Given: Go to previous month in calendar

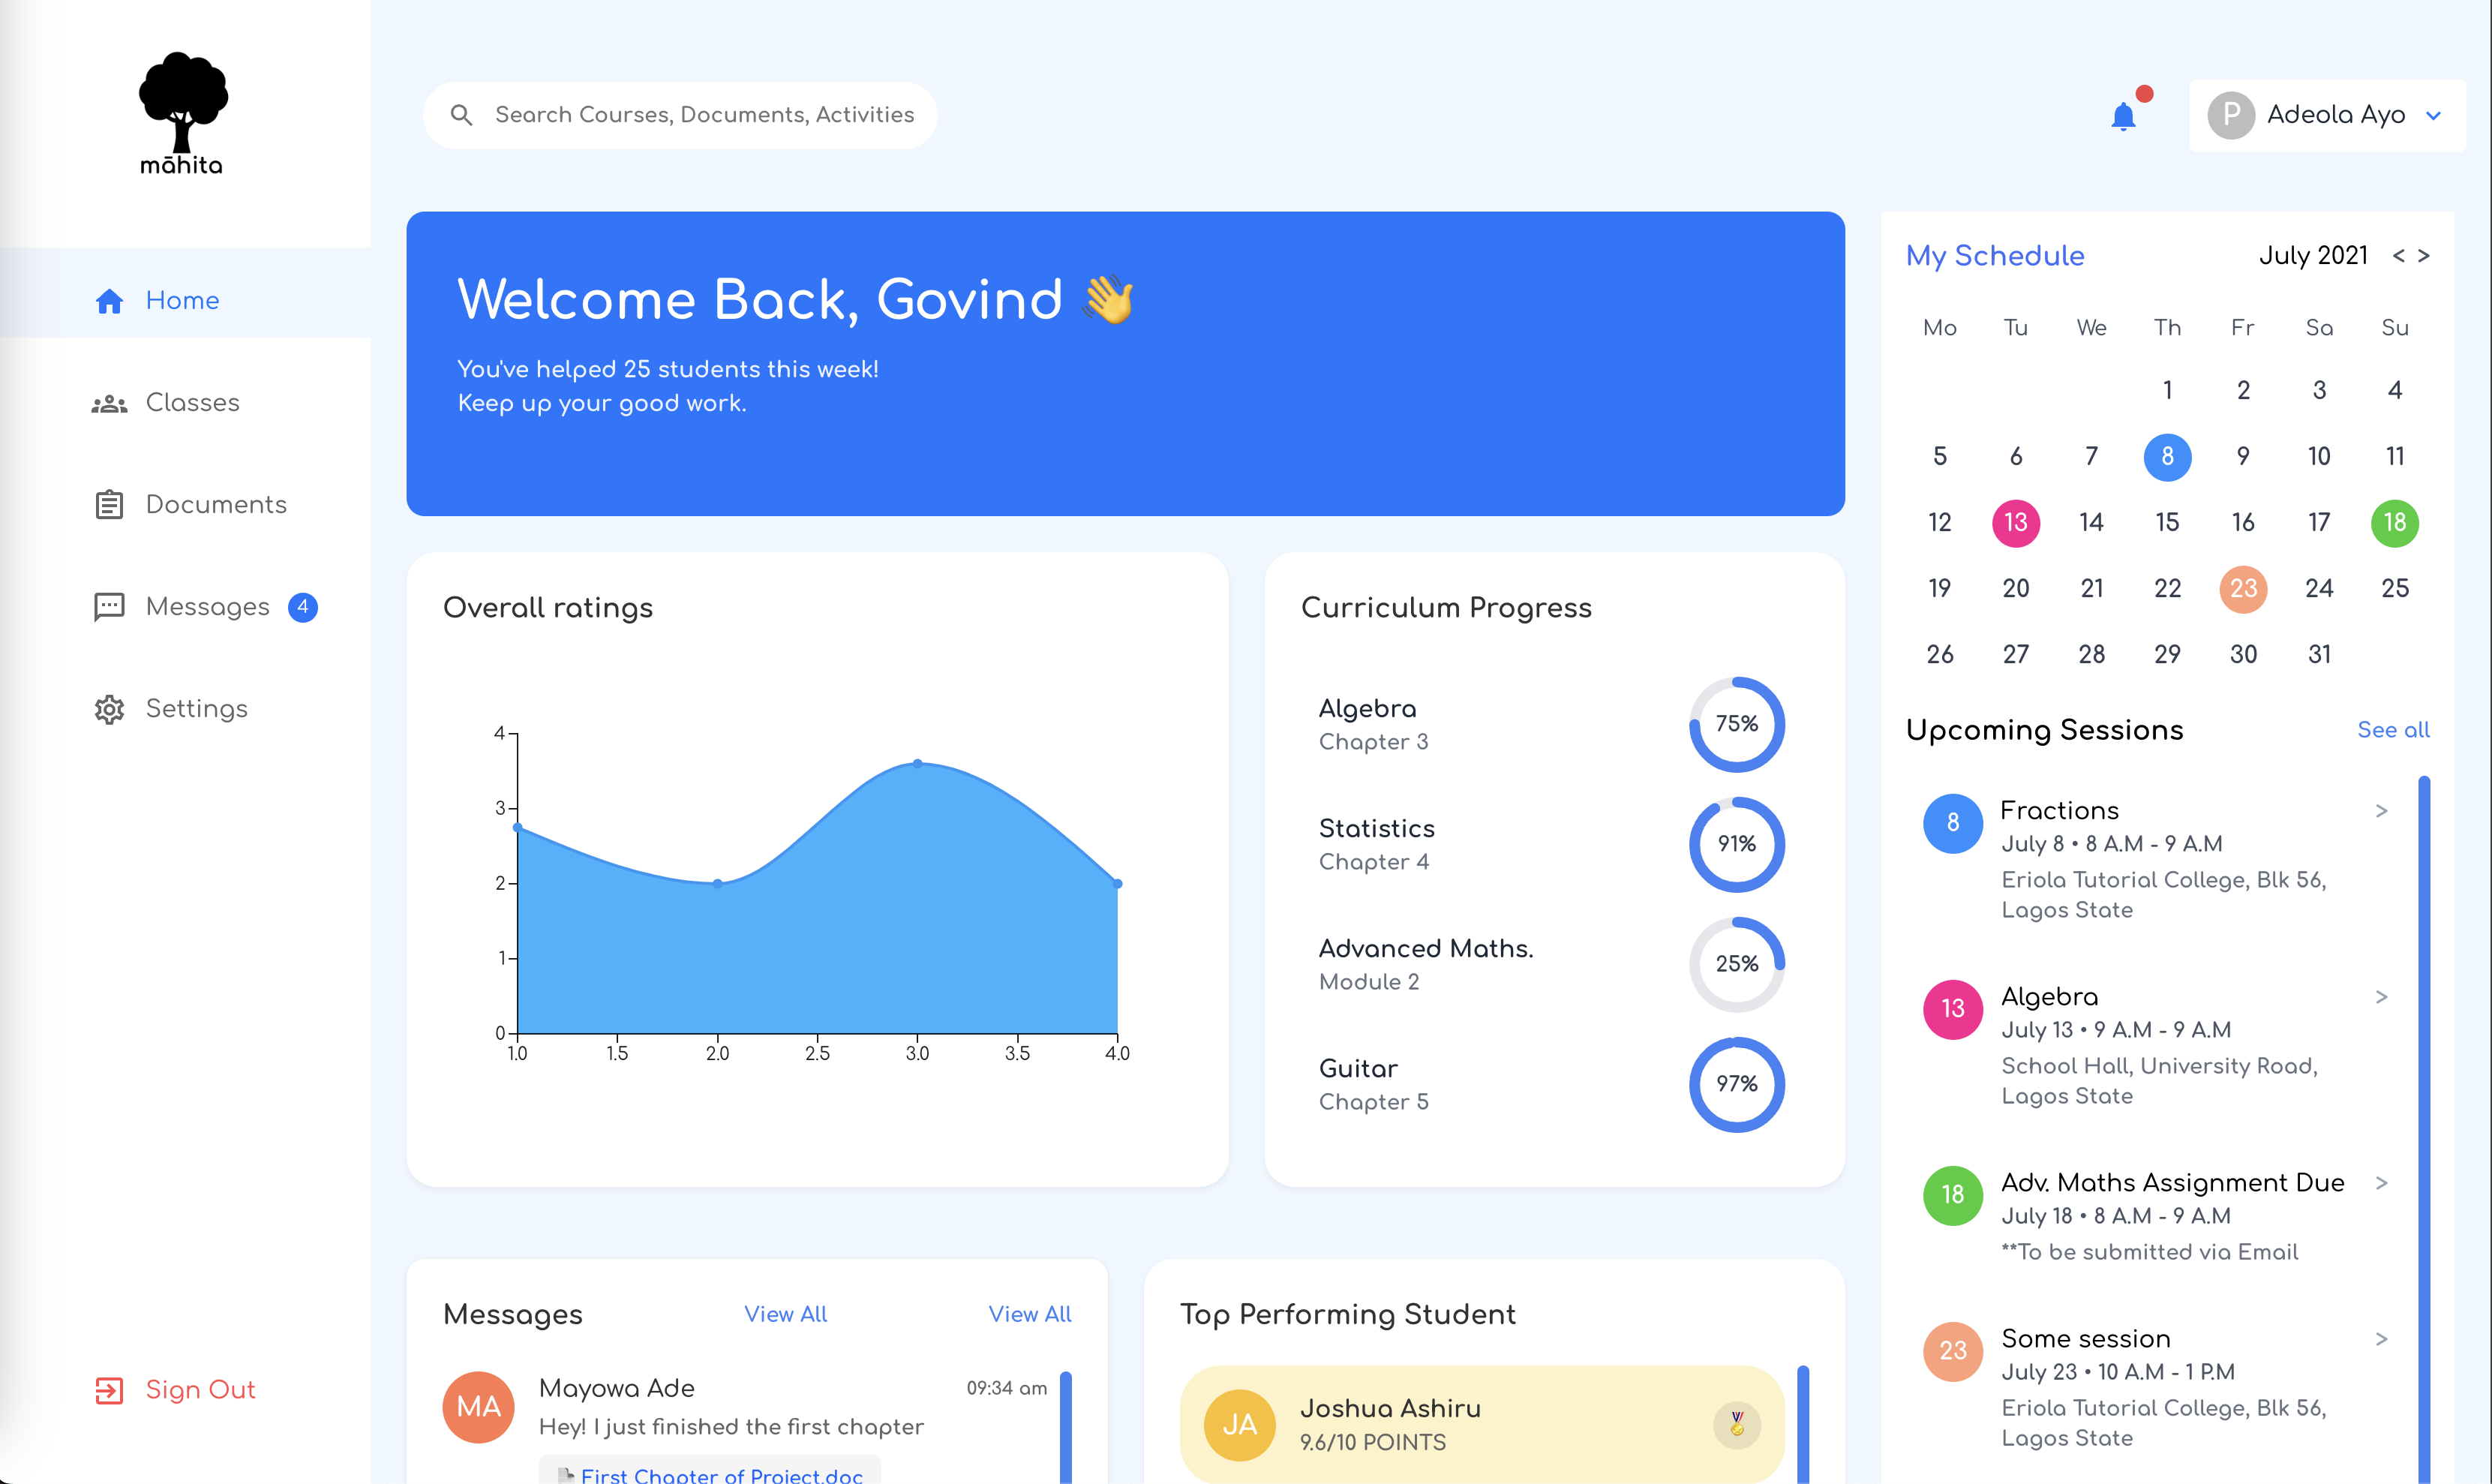Looking at the screenshot, I should coord(2398,256).
